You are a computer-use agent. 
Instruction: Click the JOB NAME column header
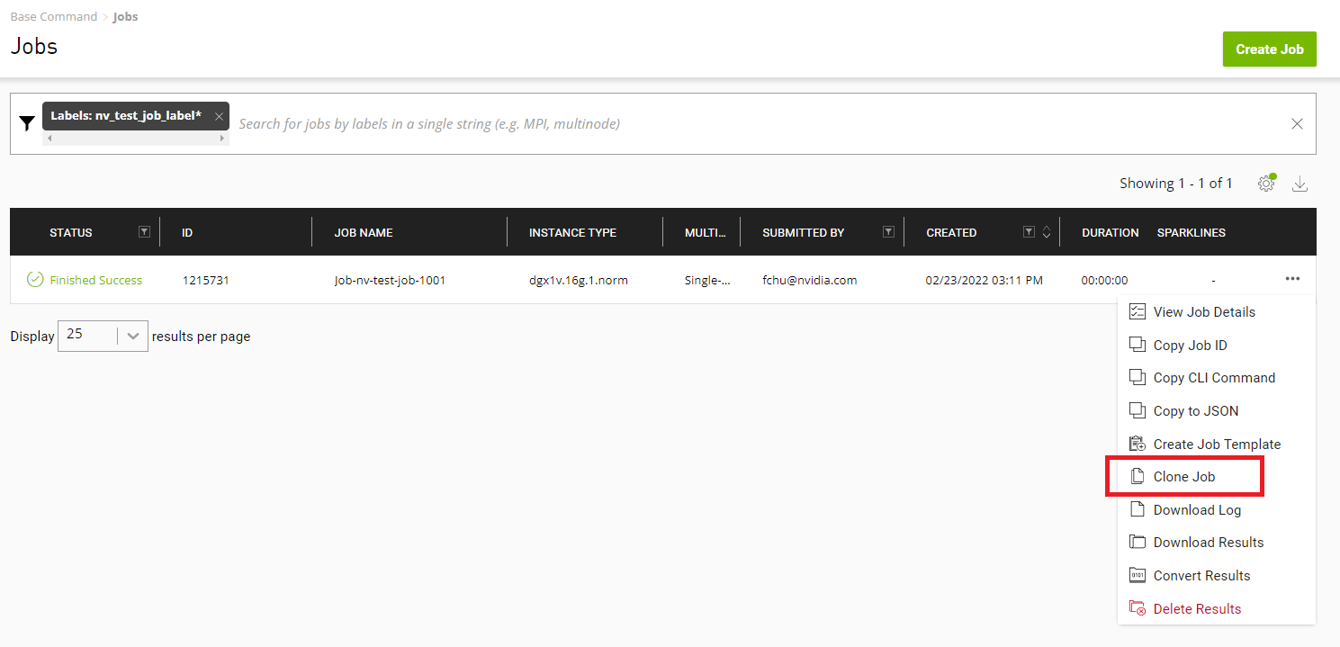(364, 232)
